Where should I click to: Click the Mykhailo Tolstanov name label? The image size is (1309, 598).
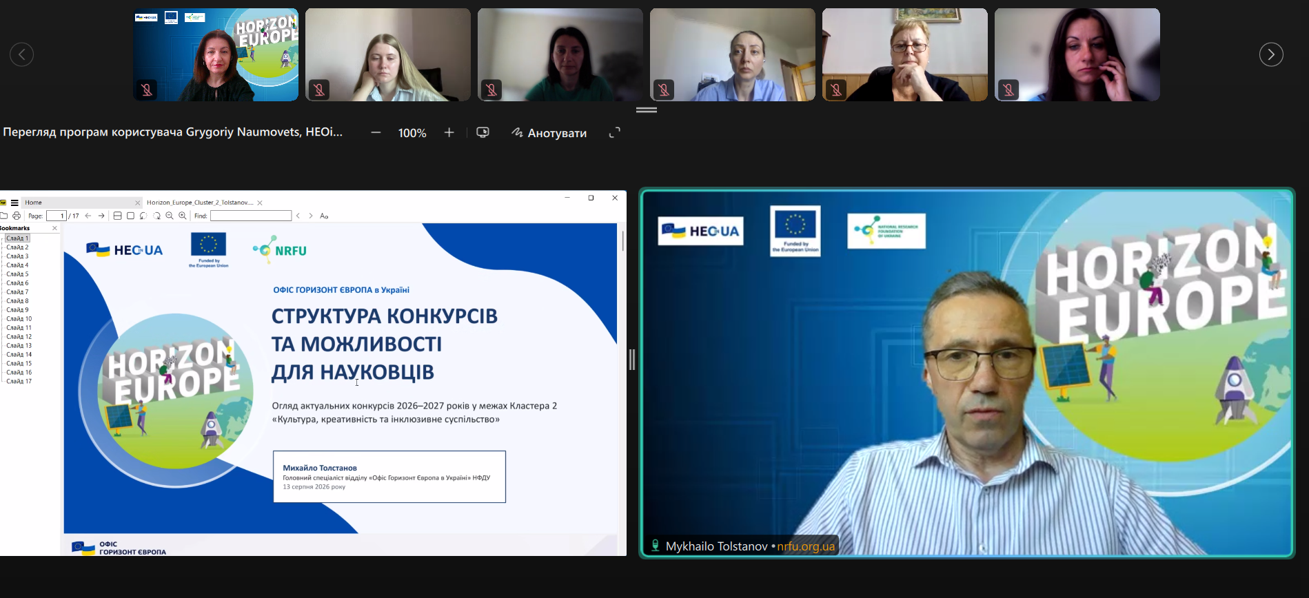(x=716, y=546)
